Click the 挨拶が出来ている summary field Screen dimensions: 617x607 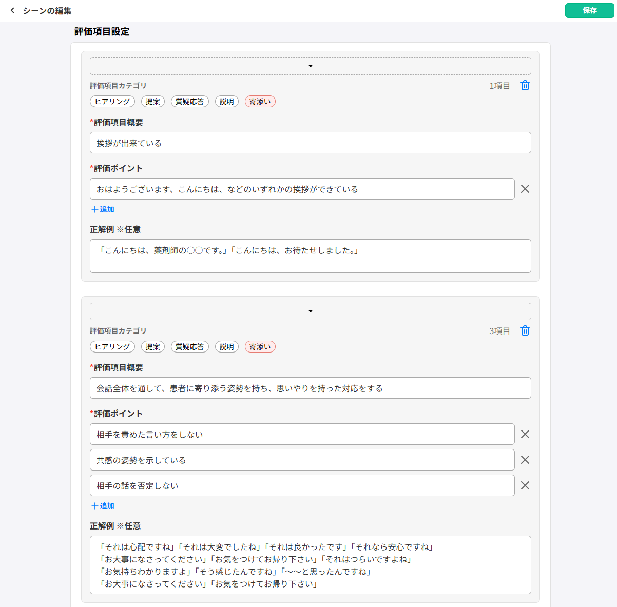(x=310, y=143)
